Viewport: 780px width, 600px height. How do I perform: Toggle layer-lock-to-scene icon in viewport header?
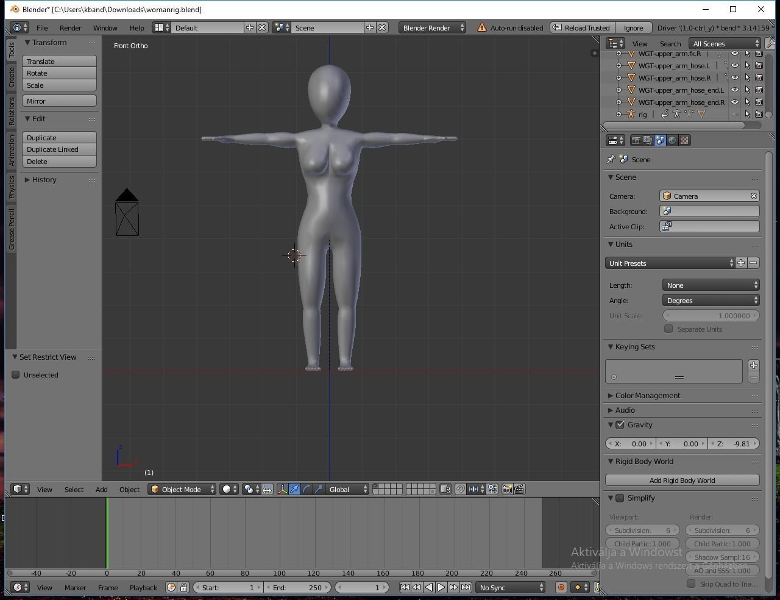(445, 489)
